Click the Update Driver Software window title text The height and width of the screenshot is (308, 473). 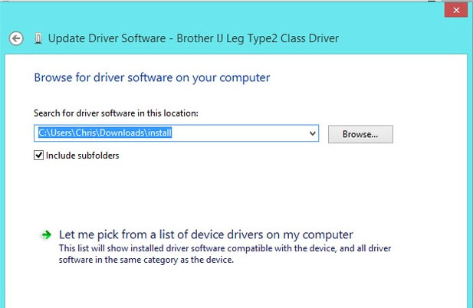coord(193,38)
